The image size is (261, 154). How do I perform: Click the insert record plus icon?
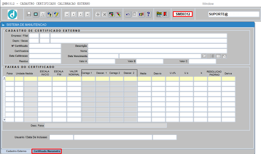(98, 14)
